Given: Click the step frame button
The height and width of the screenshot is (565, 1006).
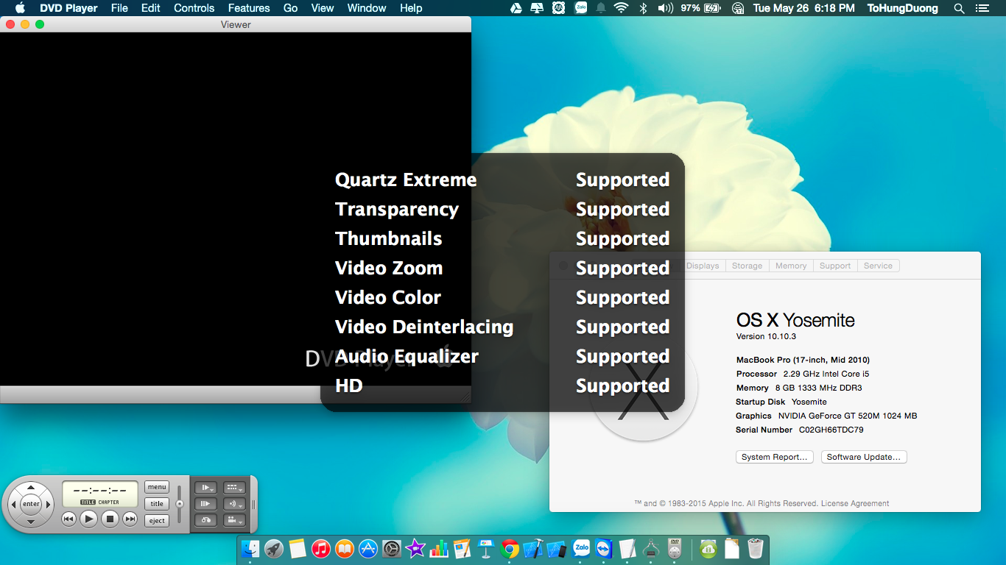Looking at the screenshot, I should 207,504.
